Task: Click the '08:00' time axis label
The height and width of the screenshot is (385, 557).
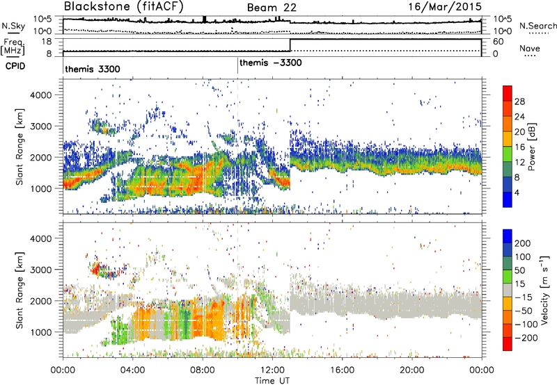Action: (203, 370)
